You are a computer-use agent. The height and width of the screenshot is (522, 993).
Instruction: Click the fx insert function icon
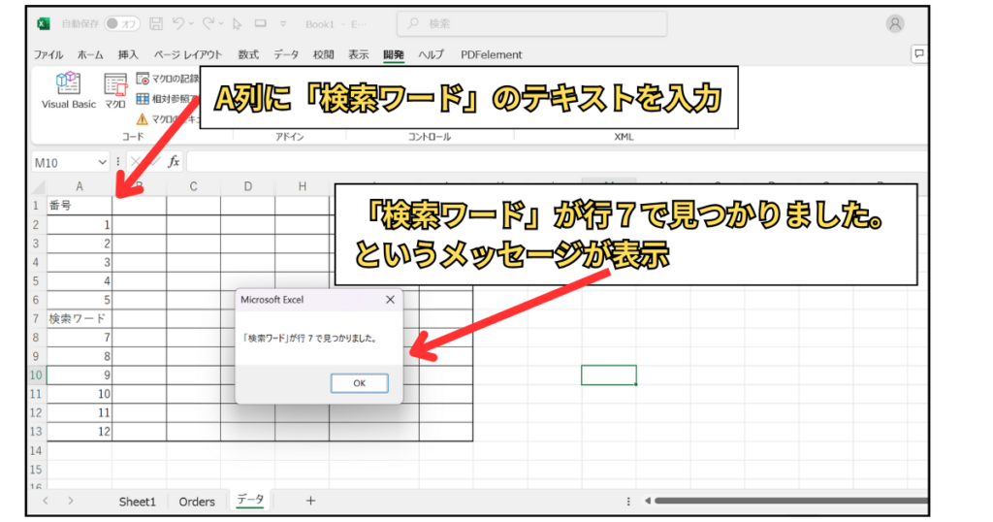click(174, 162)
